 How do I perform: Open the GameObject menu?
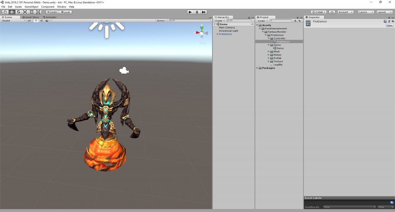tap(32, 7)
